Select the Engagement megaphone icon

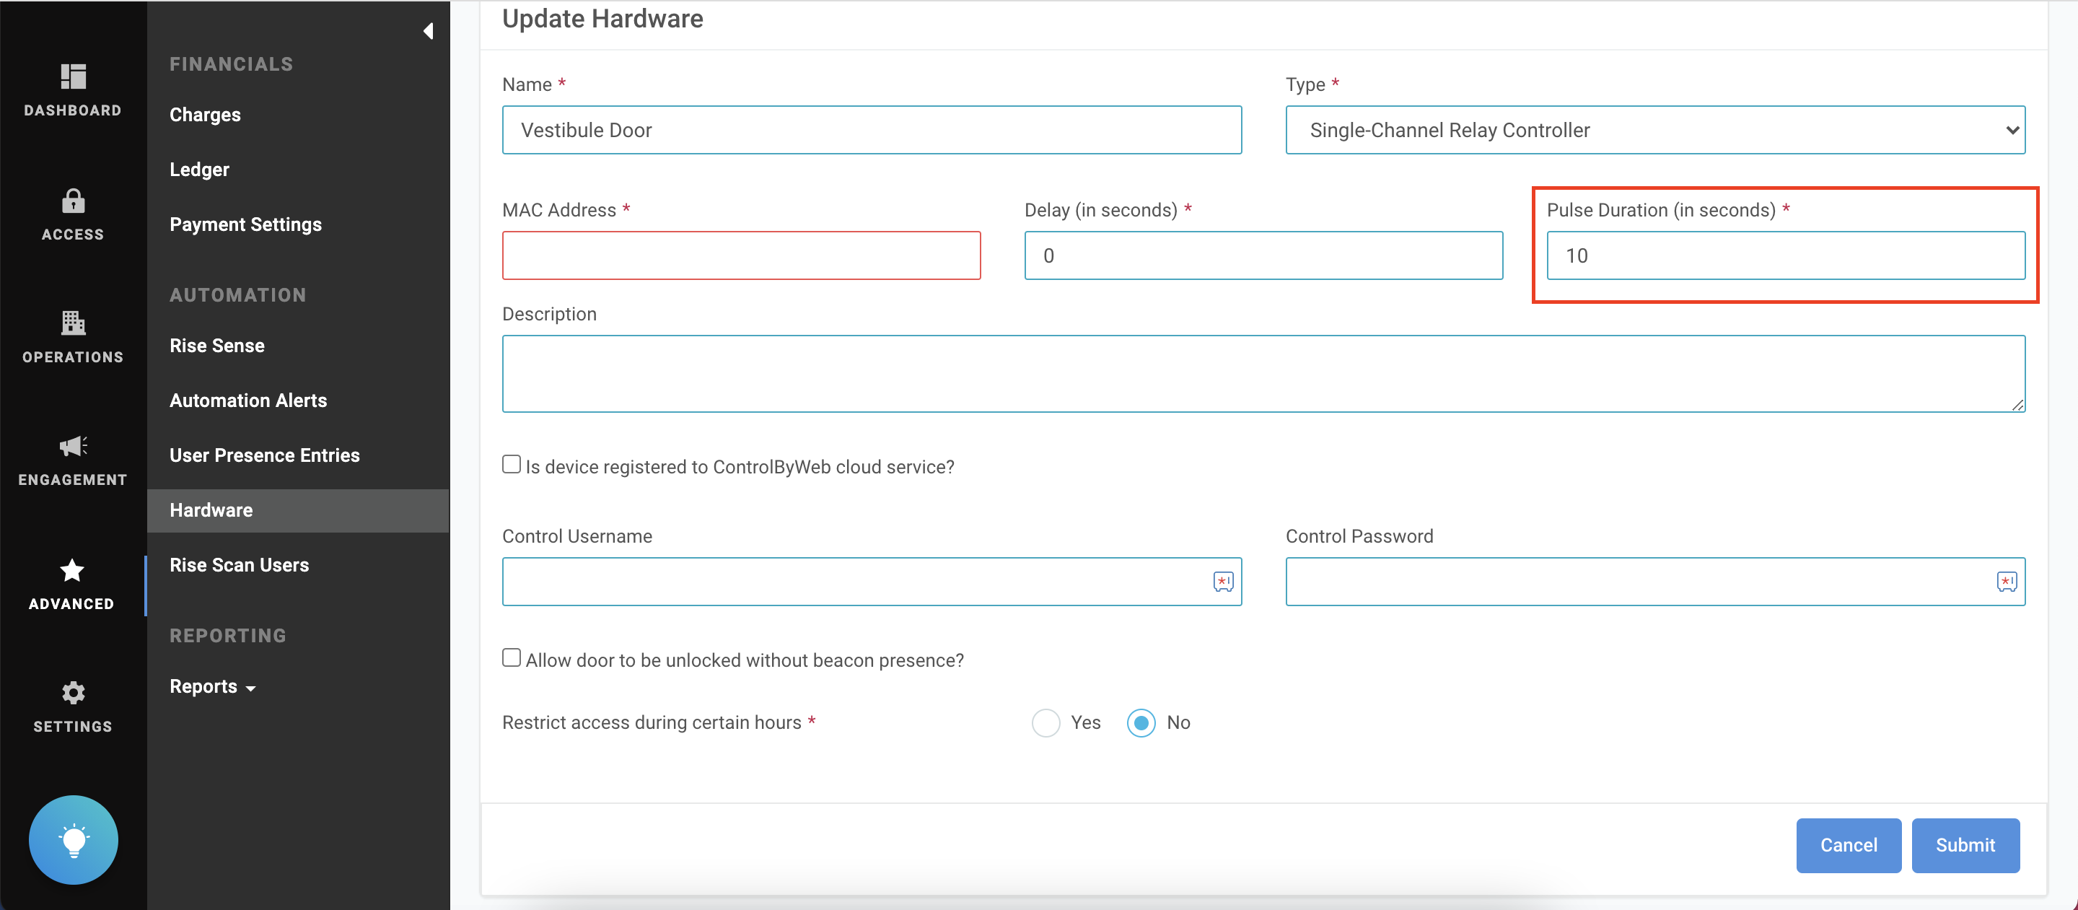73,446
